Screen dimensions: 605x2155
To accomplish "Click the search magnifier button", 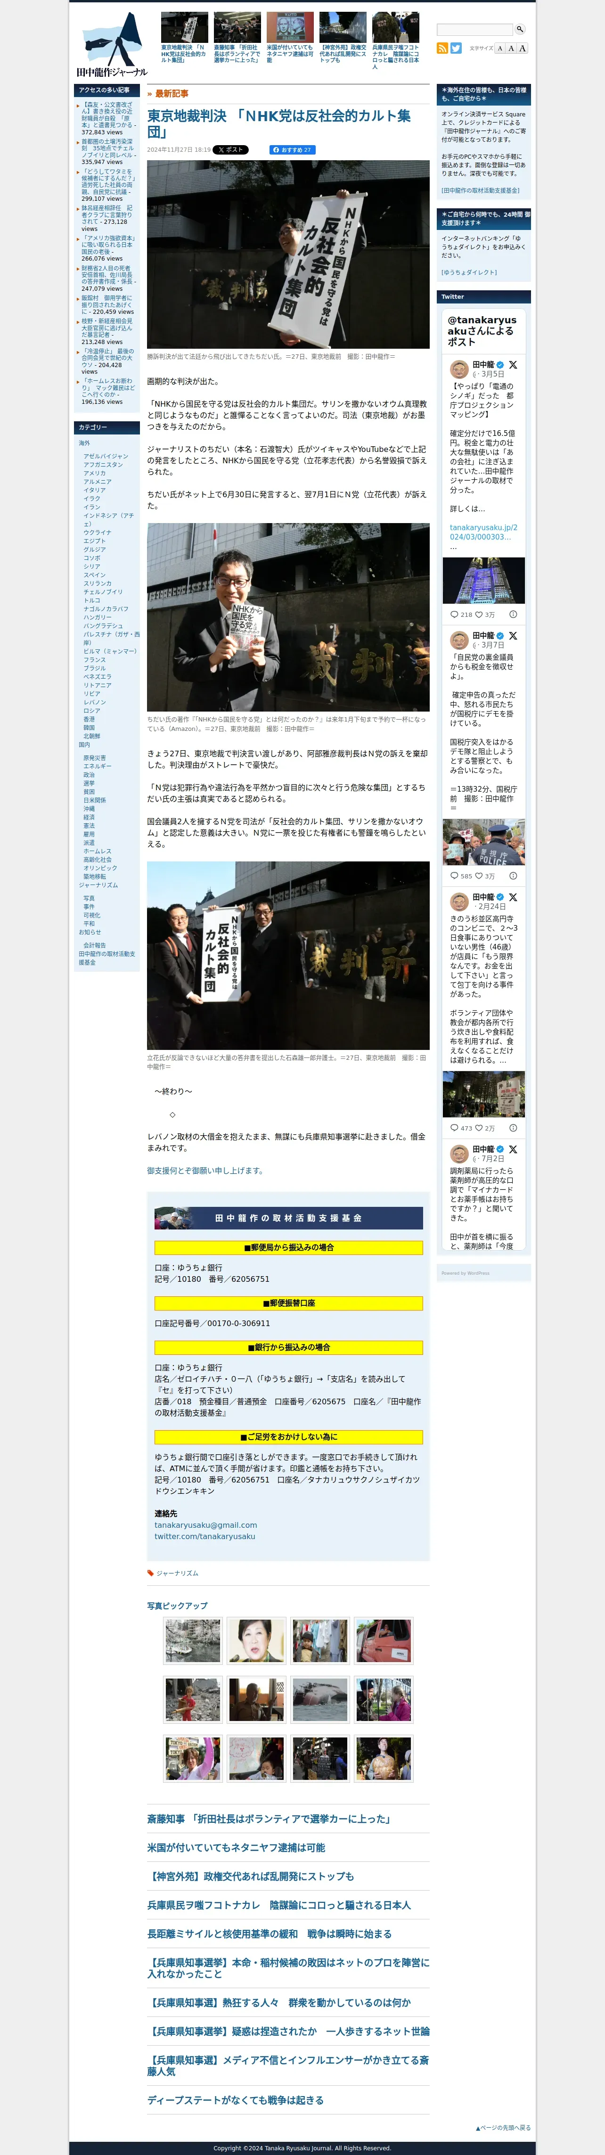I will pyautogui.click(x=520, y=29).
